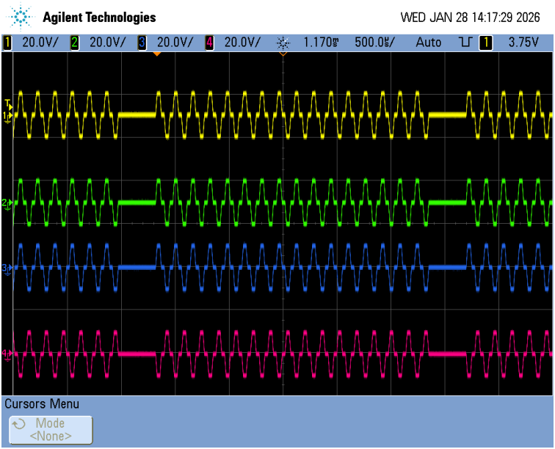Viewport: 555px width, 449px height.
Task: Open the Cursors Mode softkey
Action: point(51,430)
